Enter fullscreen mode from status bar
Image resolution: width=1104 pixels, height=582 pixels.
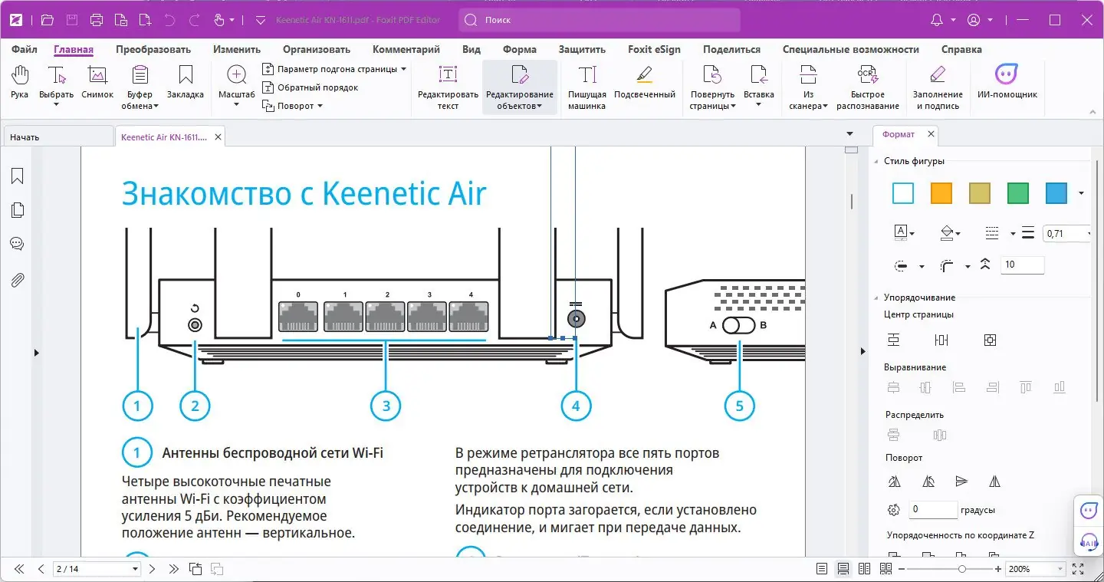[1079, 569]
